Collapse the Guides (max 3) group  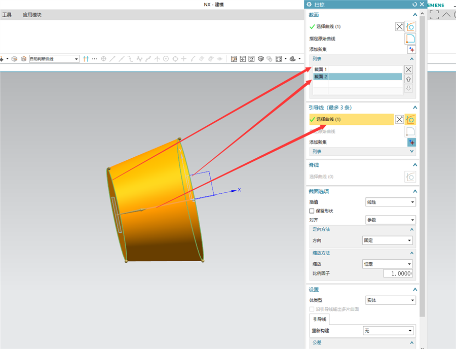[x=415, y=108]
